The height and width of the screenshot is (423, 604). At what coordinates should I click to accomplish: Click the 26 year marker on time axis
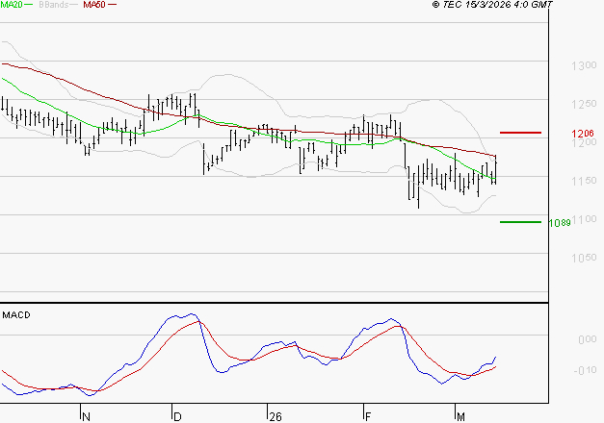[x=275, y=416]
